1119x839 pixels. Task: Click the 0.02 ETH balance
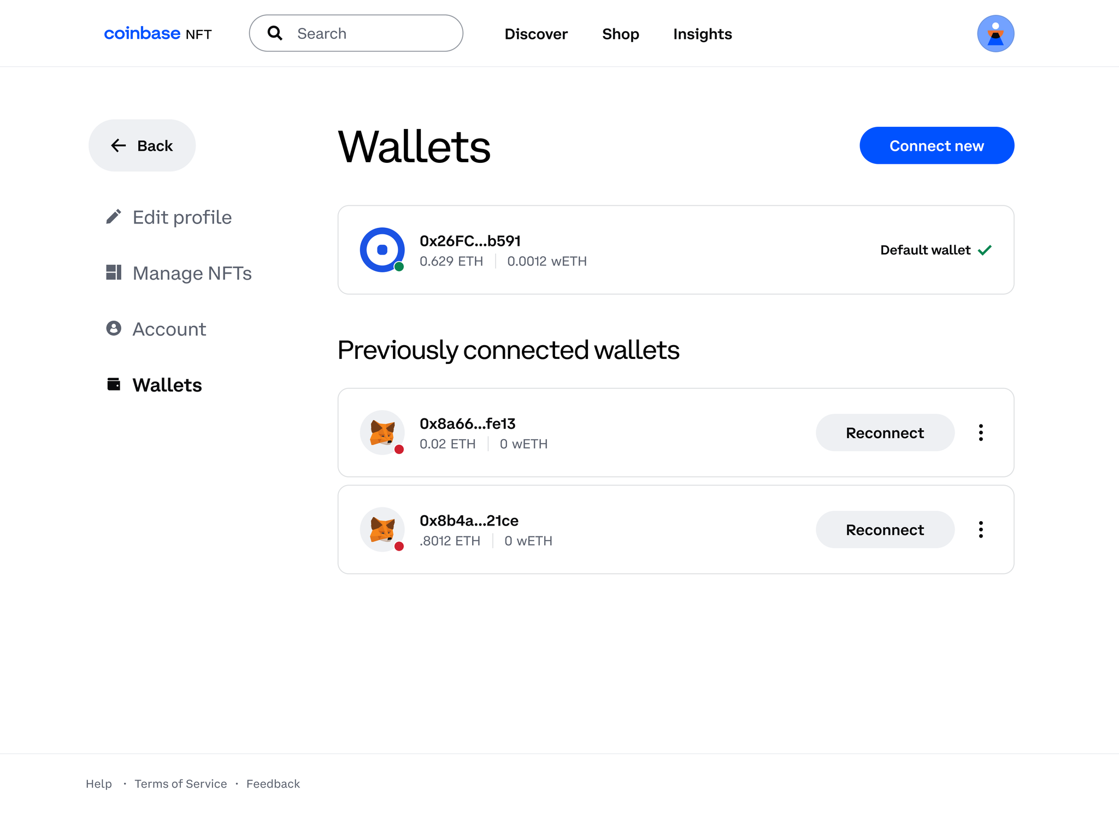(x=447, y=444)
